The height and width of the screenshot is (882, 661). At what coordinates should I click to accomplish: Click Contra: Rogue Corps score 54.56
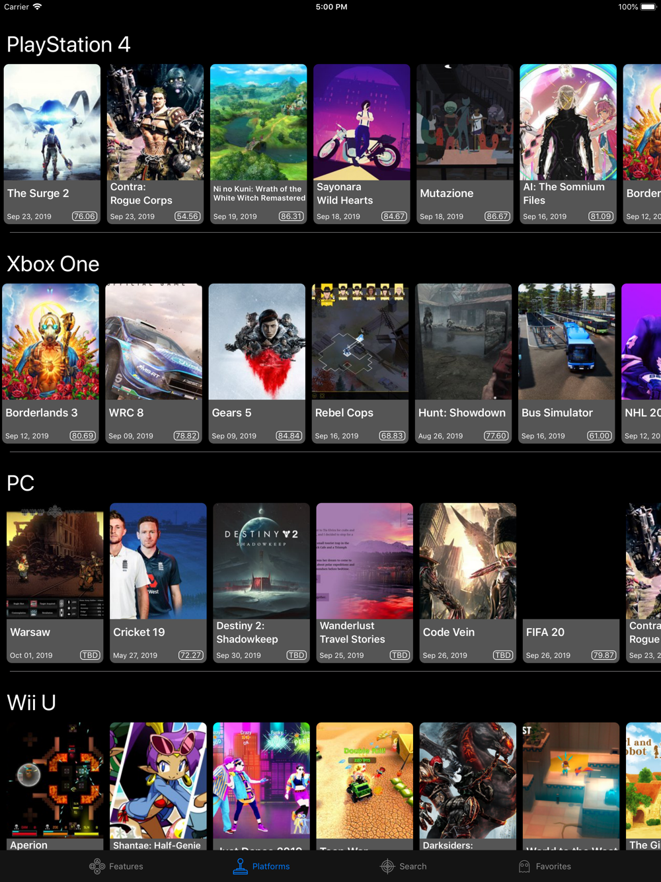point(188,216)
